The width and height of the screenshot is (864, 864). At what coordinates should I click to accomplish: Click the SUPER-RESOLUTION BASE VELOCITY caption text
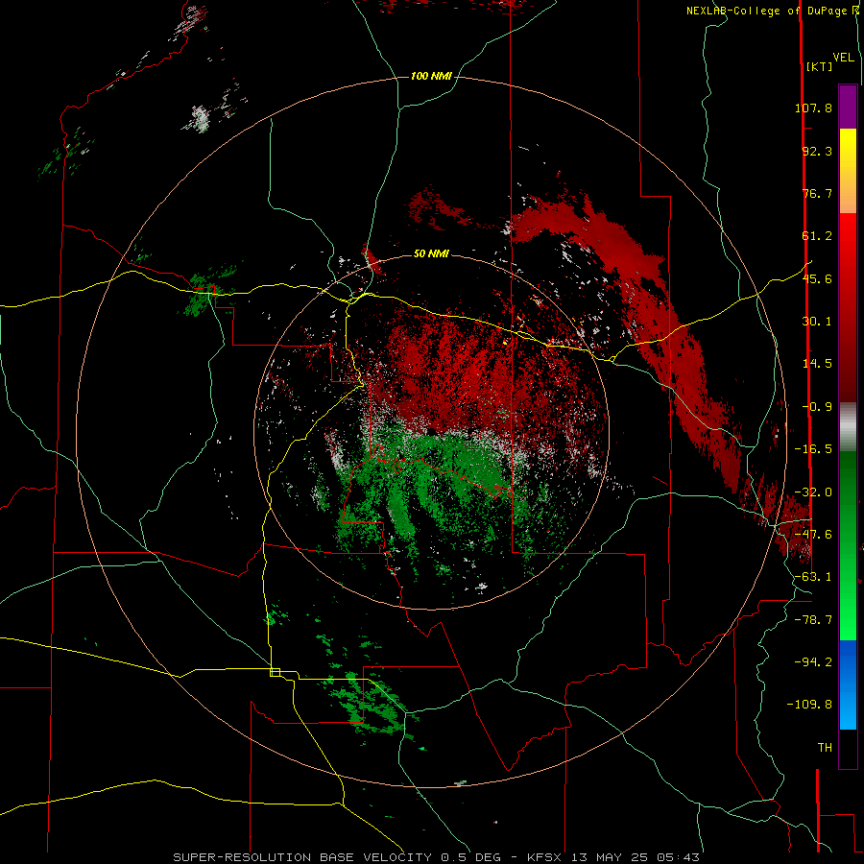304,857
